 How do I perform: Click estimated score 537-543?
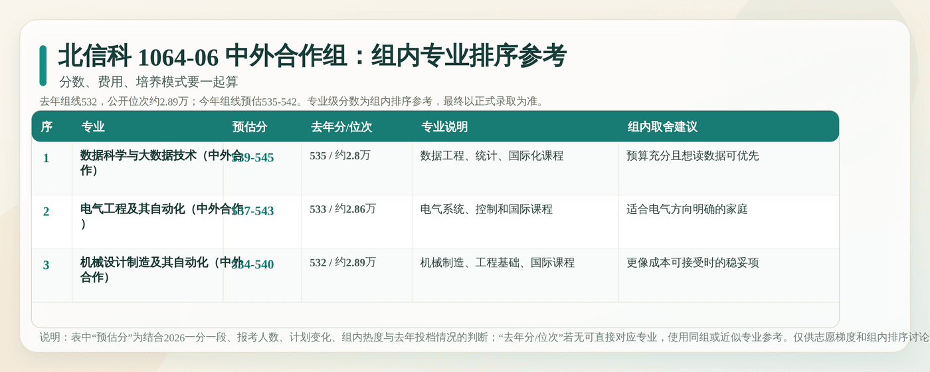click(252, 211)
